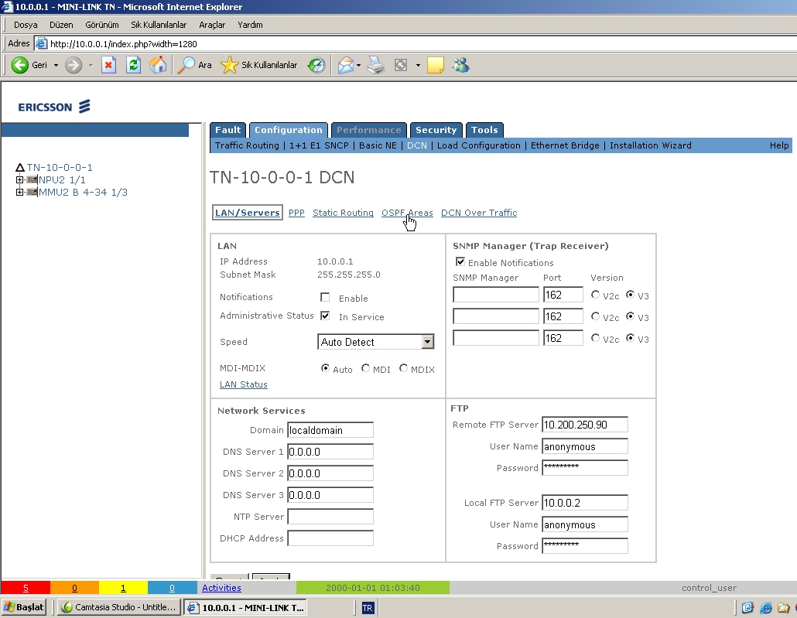The height and width of the screenshot is (618, 797).
Task: Go to Traffic Routing submenu
Action: pos(247,145)
